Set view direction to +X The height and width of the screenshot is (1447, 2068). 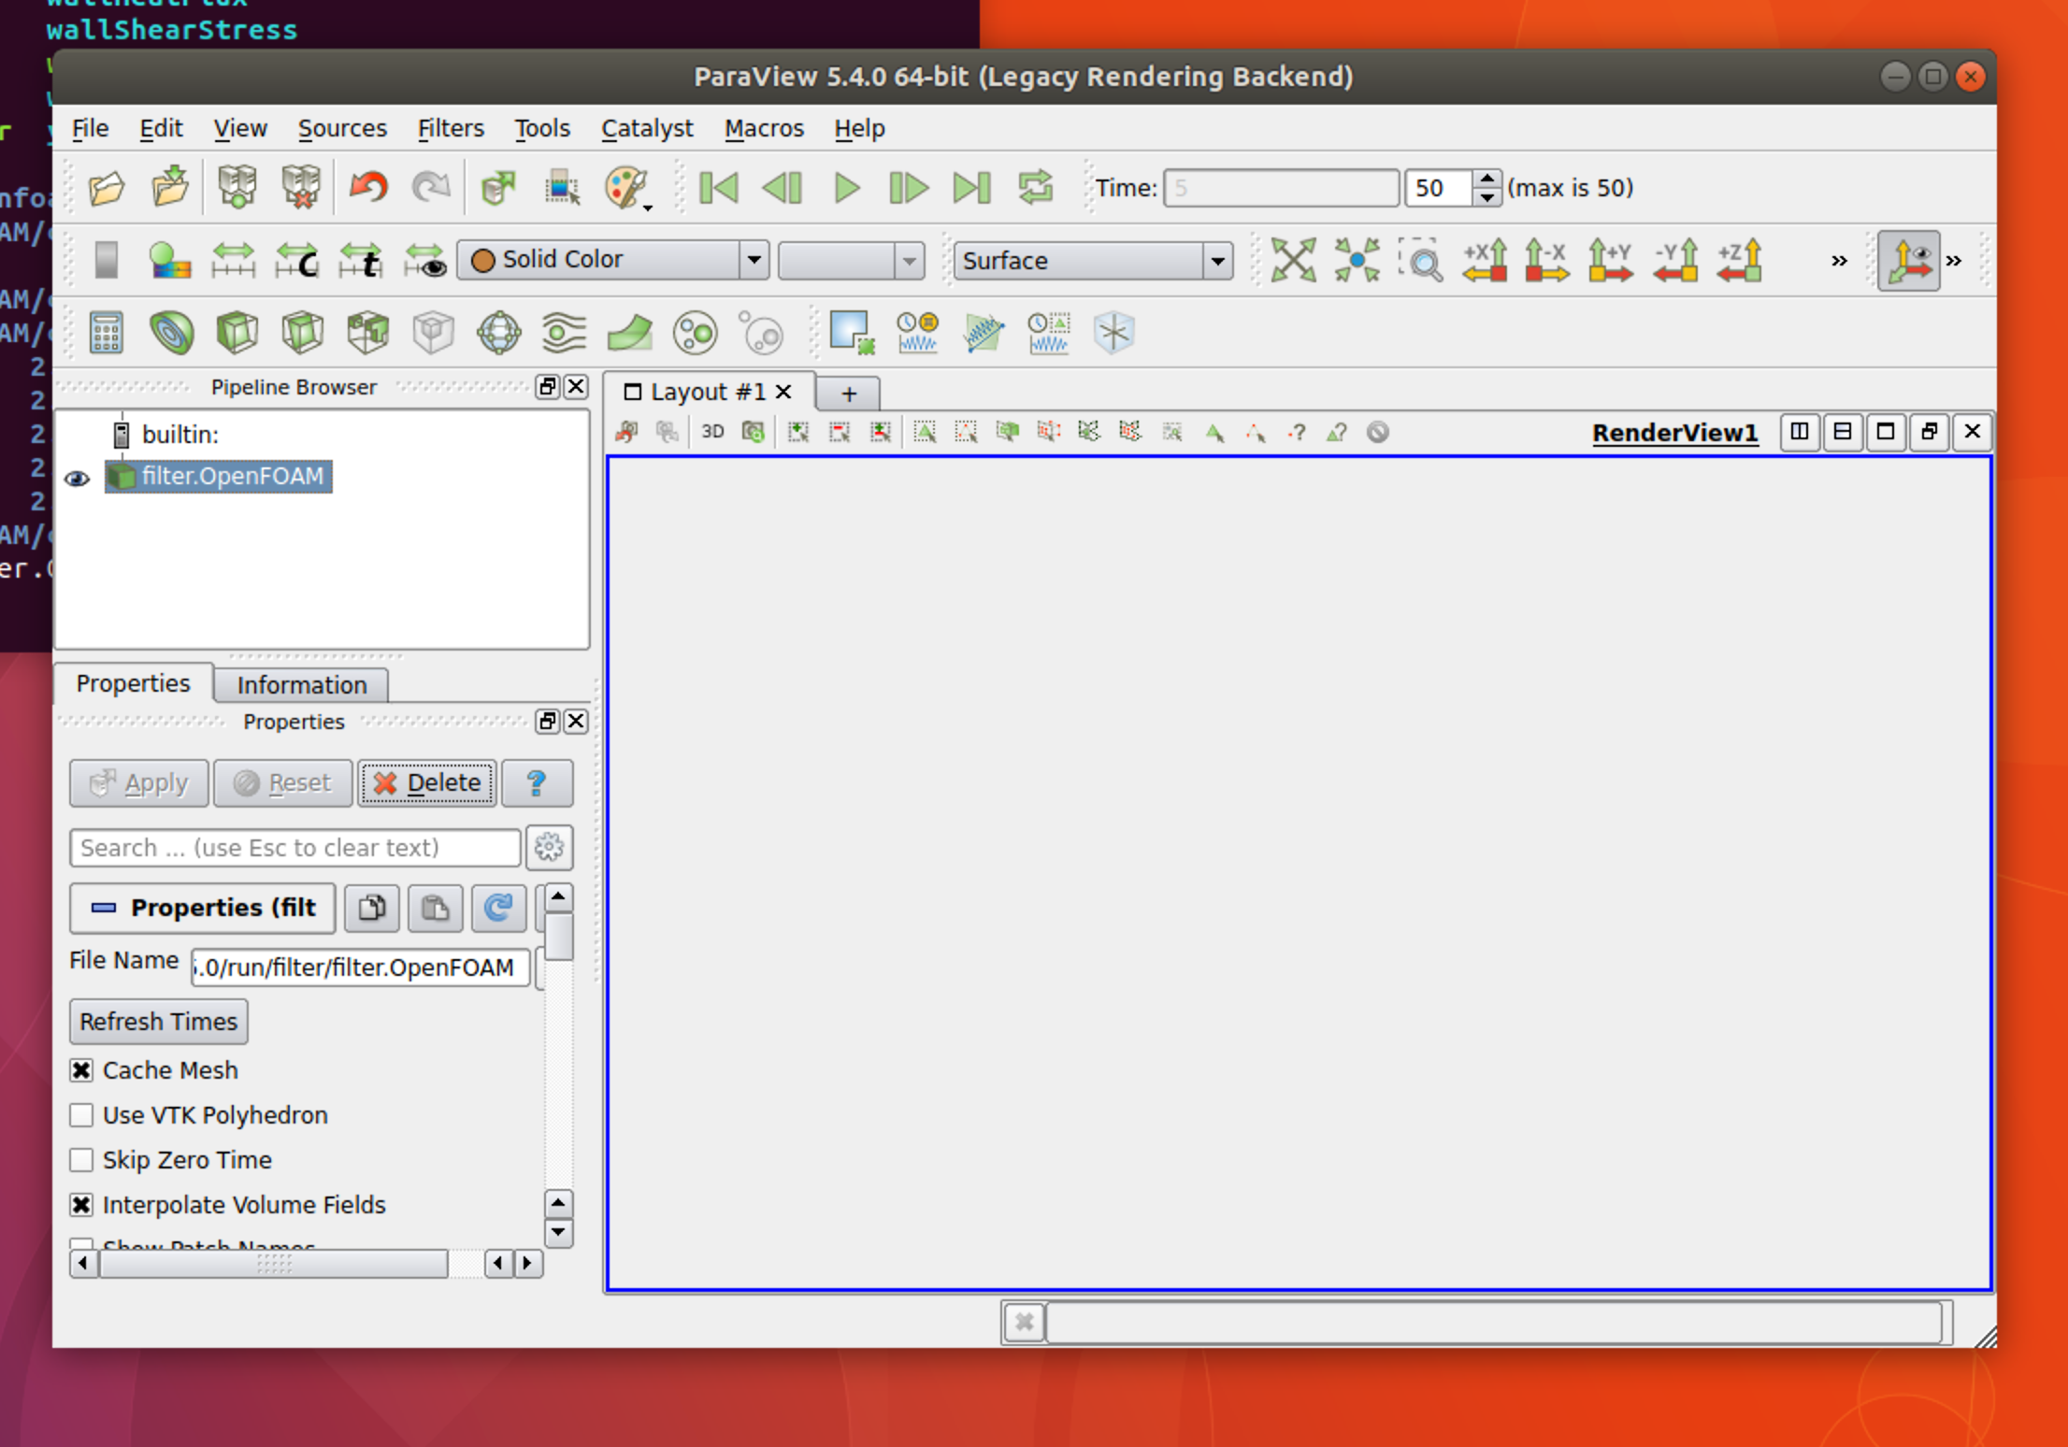tap(1485, 260)
